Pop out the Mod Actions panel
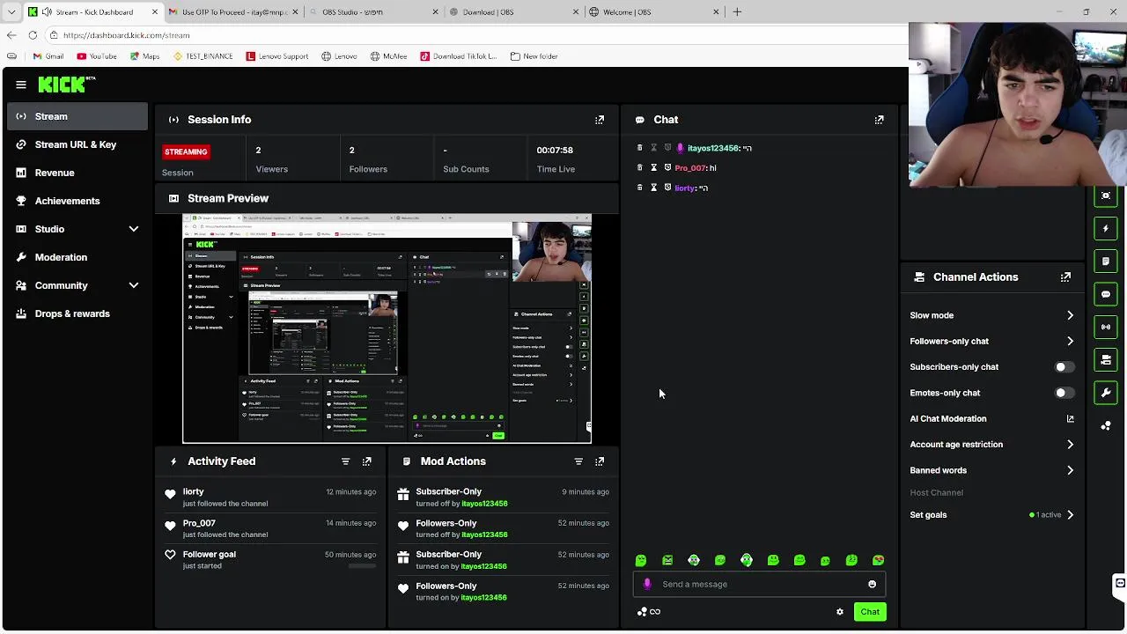The image size is (1127, 634). tap(600, 461)
